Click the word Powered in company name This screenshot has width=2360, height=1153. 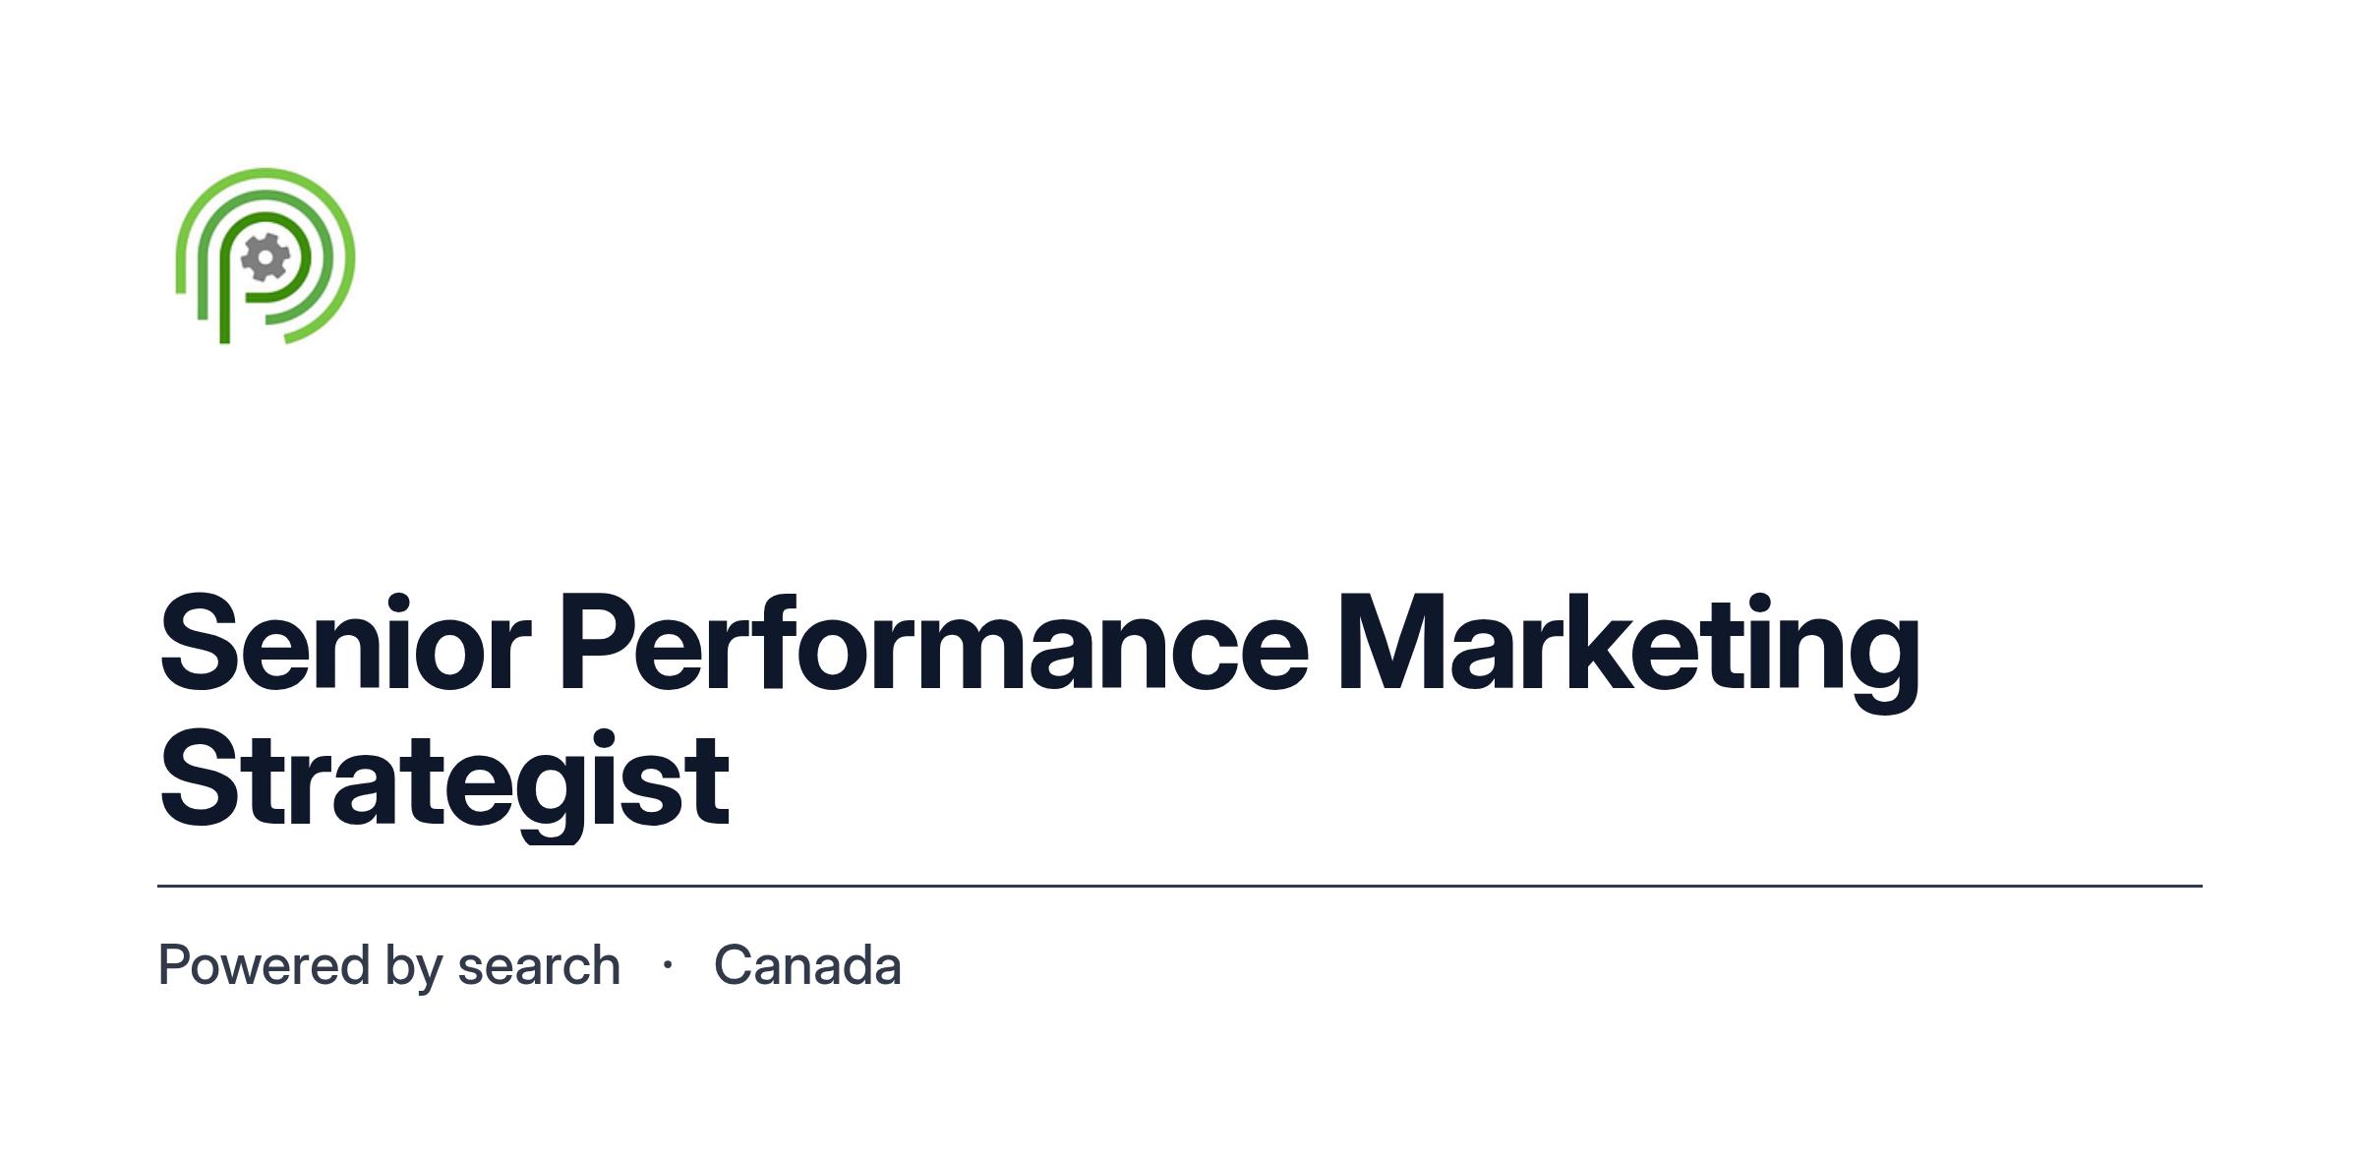(264, 964)
